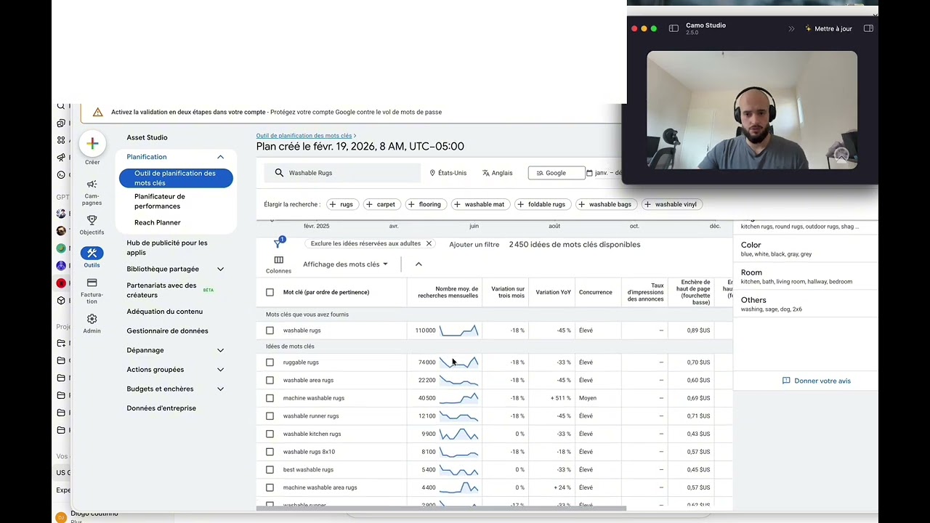Click the Washable Rugs search input

343,173
